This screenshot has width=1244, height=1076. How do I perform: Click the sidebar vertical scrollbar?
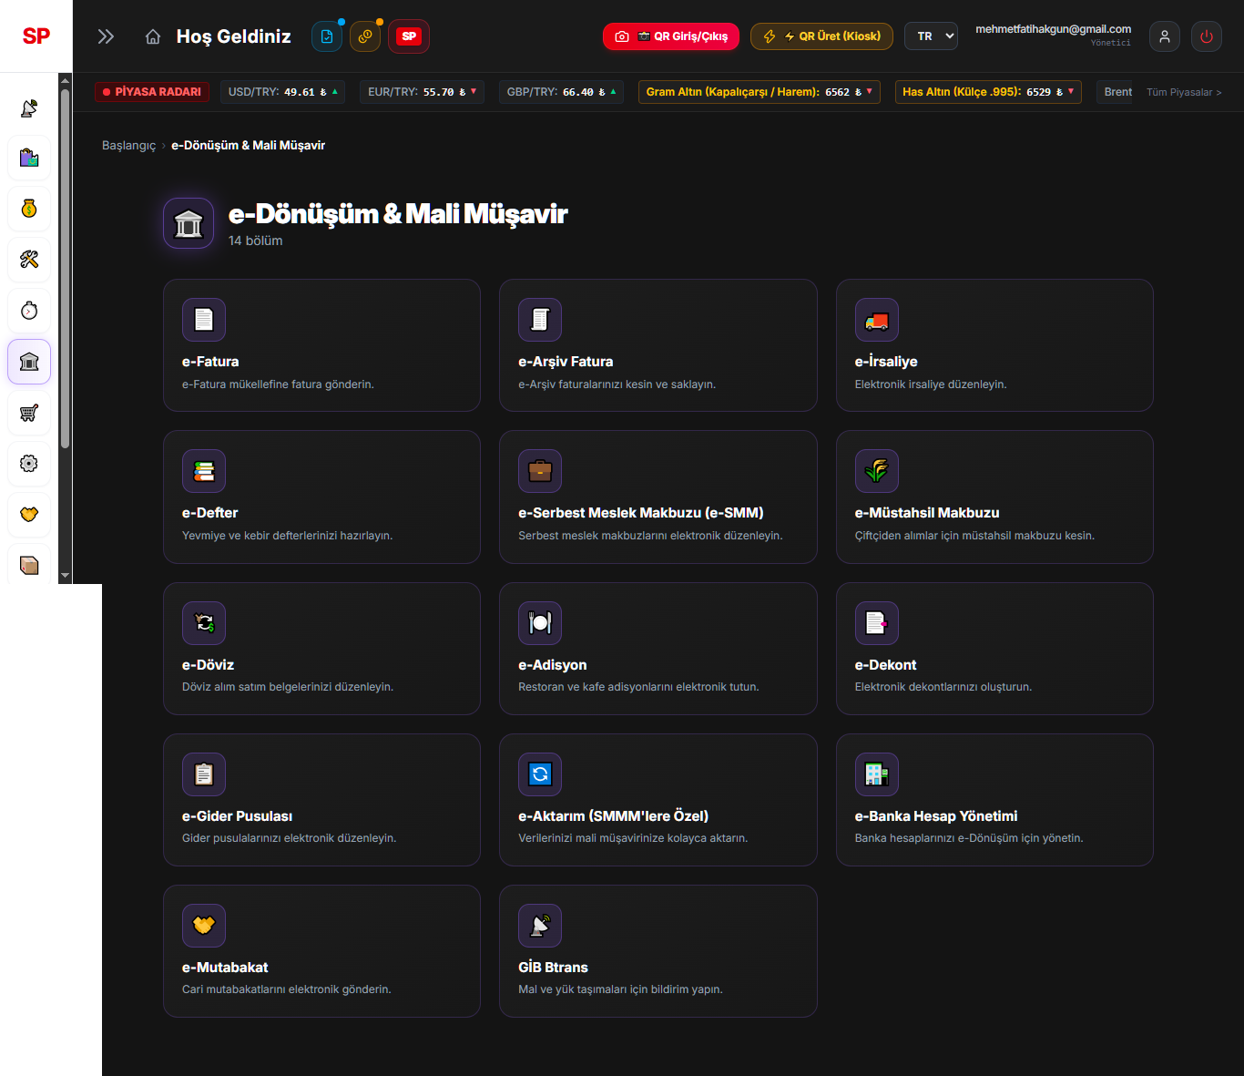(65, 269)
